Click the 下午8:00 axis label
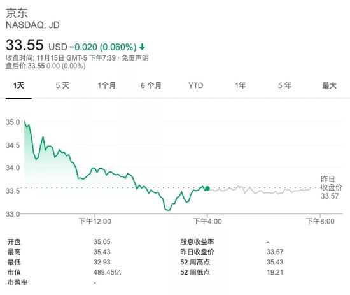 coord(320,222)
